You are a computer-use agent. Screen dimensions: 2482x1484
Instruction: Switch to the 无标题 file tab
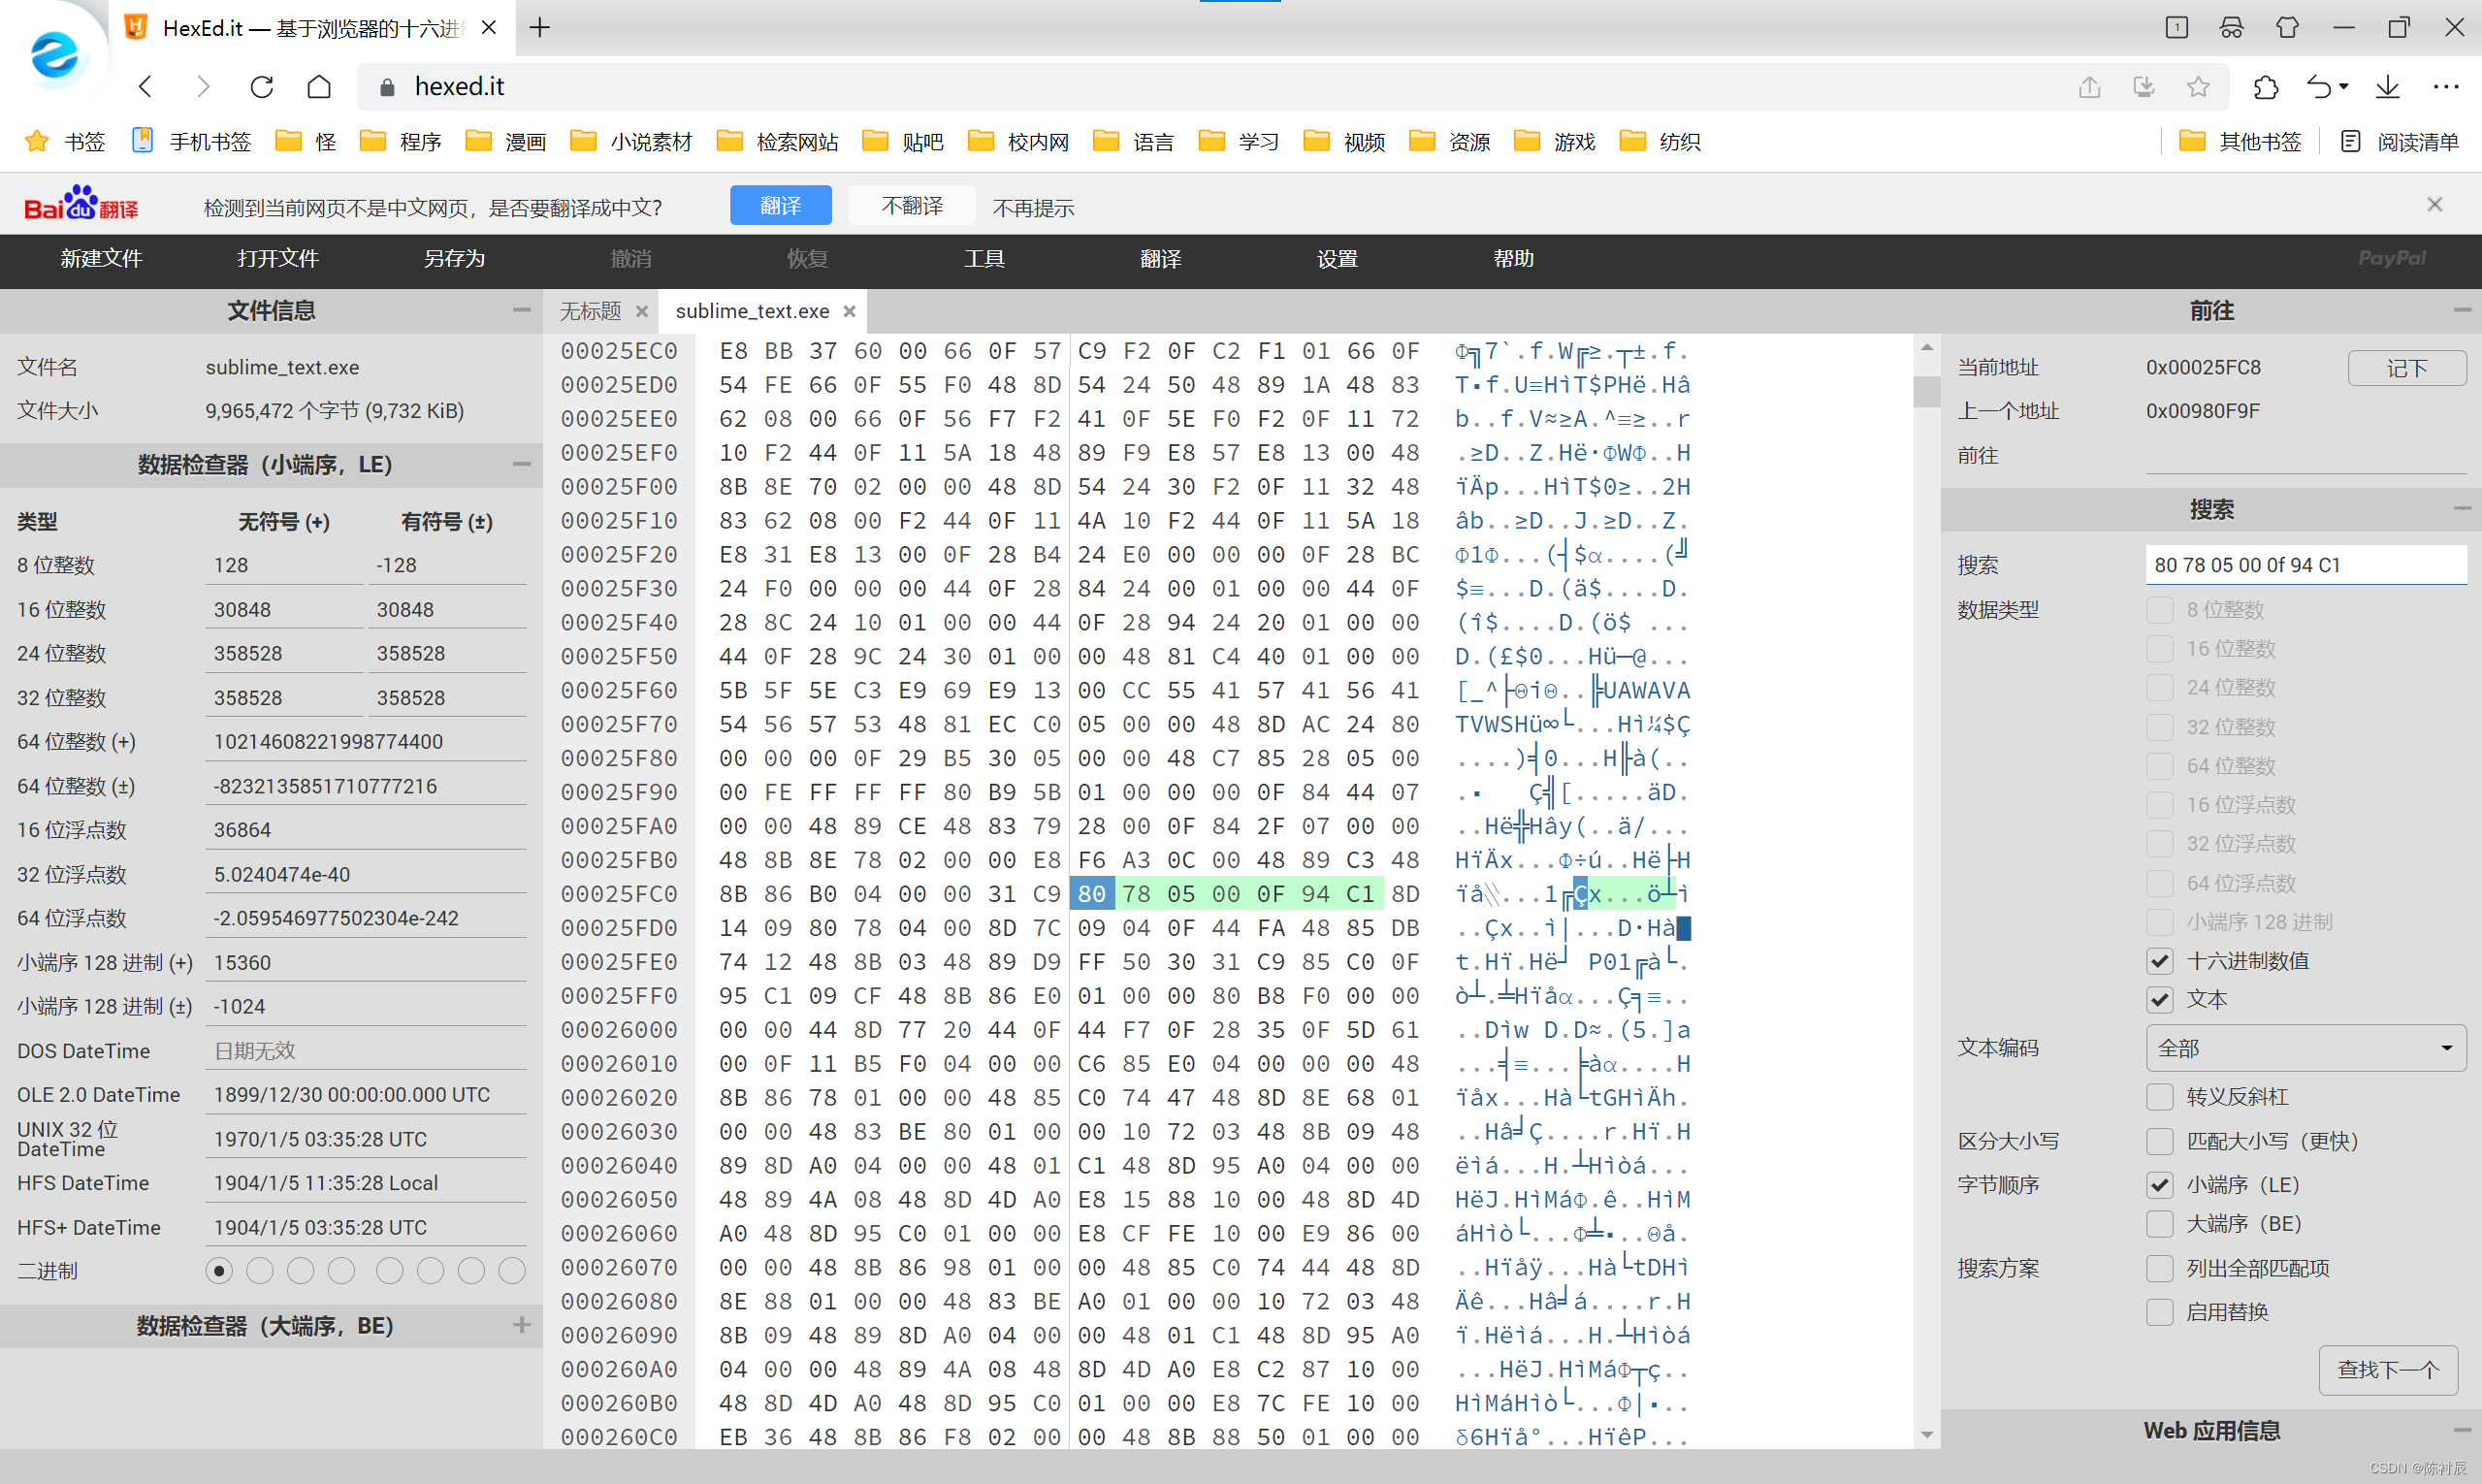(x=590, y=311)
